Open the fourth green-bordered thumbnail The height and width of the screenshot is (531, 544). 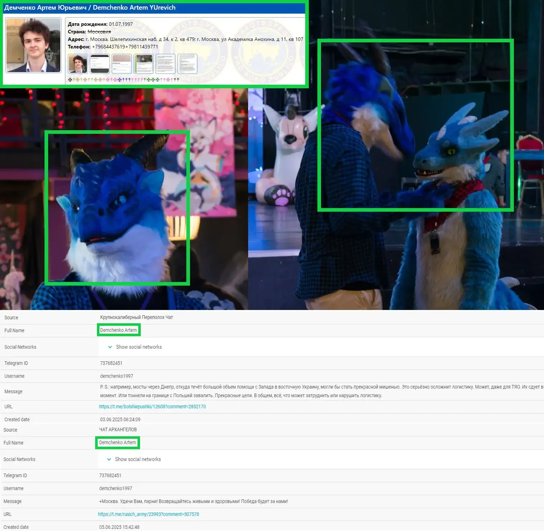coord(144,64)
